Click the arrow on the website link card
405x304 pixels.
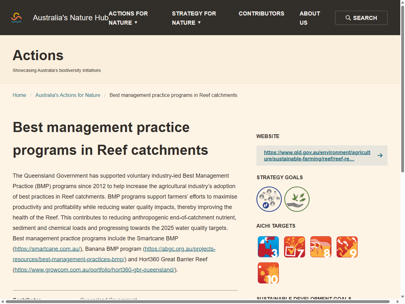[x=380, y=155]
